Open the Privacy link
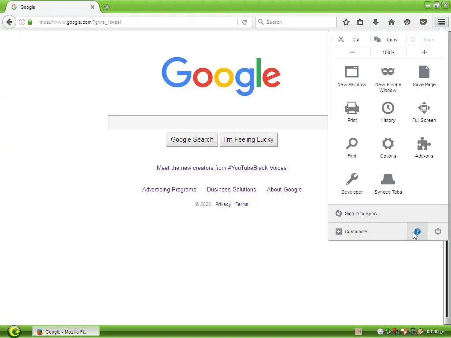The image size is (451, 338). pyautogui.click(x=223, y=204)
